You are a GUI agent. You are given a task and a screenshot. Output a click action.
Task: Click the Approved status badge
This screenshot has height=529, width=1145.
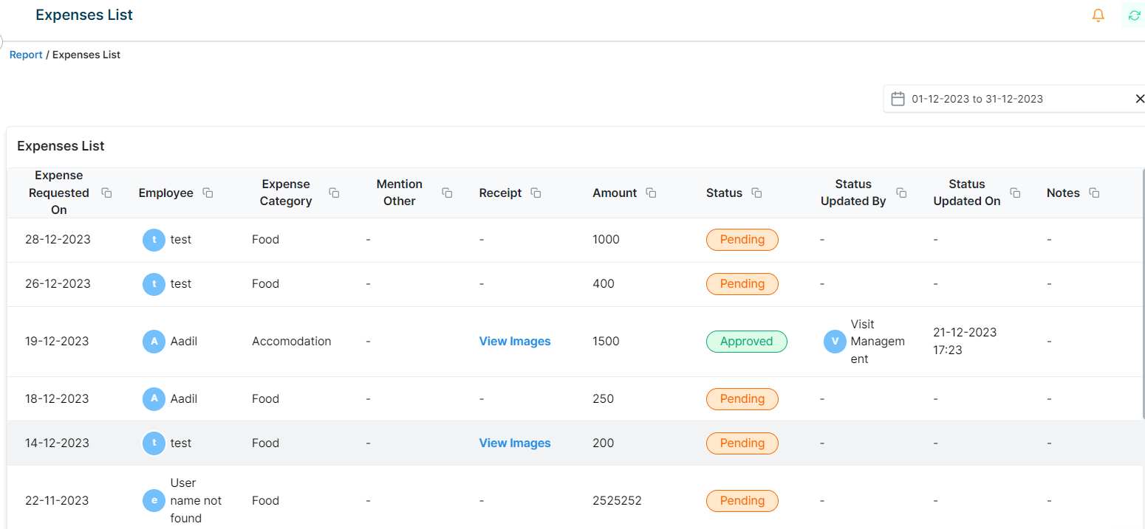pos(746,342)
